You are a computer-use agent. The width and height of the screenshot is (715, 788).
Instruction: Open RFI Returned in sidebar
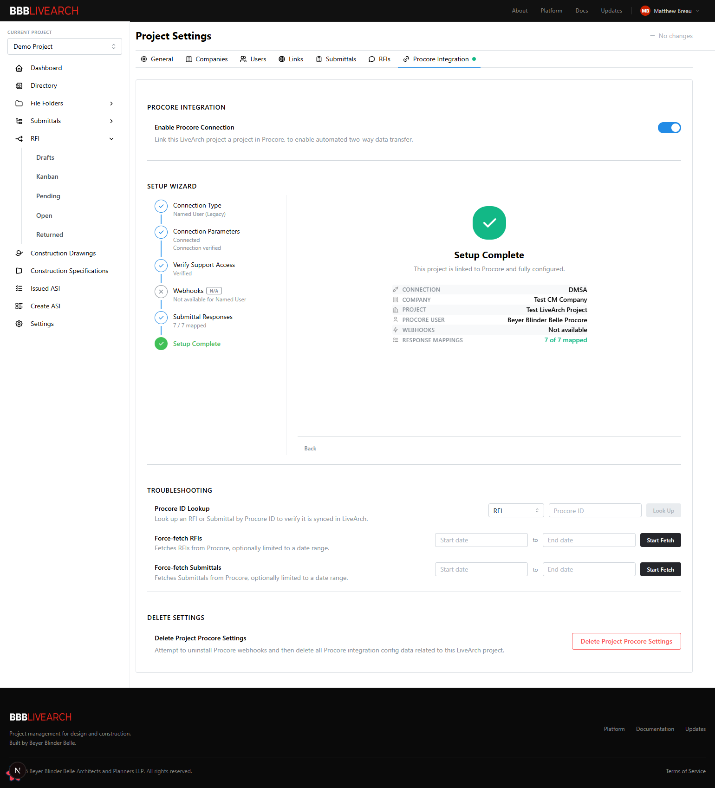(50, 234)
